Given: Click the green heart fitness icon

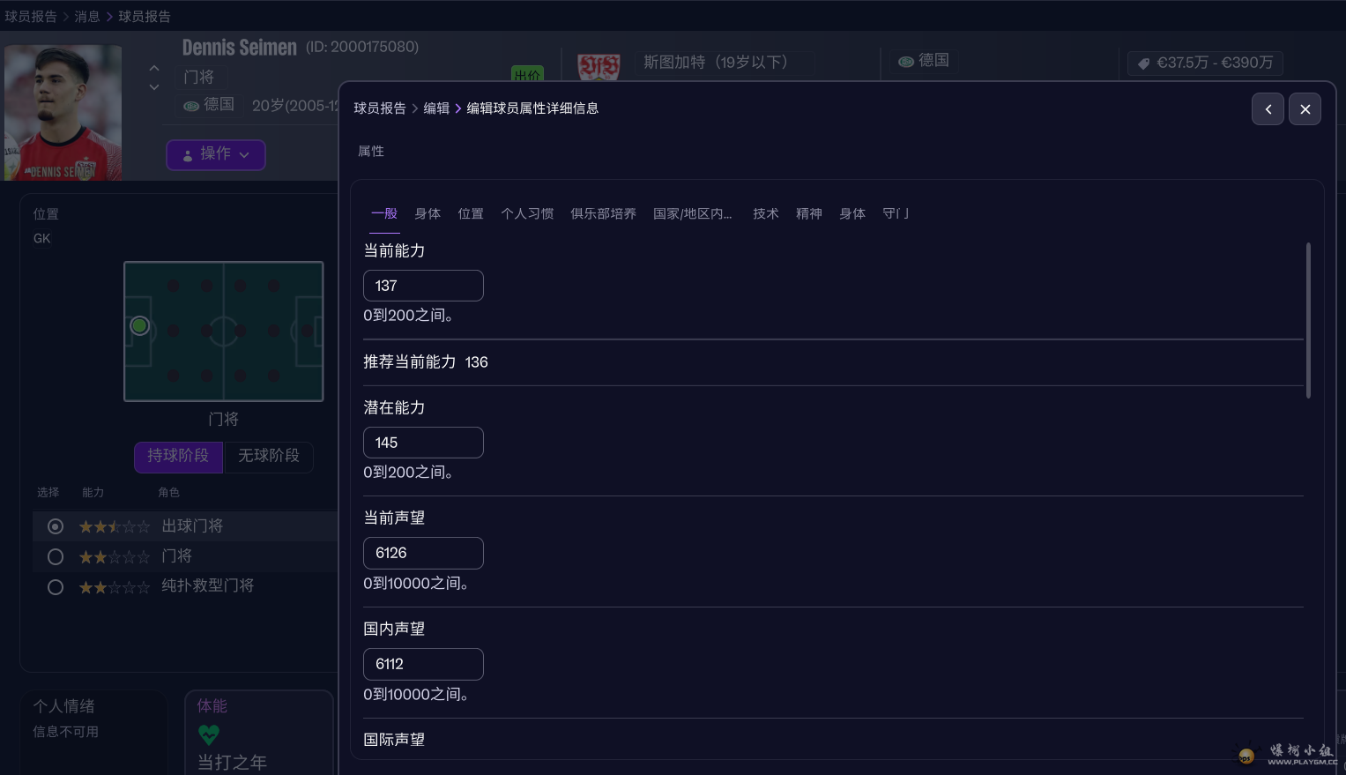Looking at the screenshot, I should pos(209,734).
